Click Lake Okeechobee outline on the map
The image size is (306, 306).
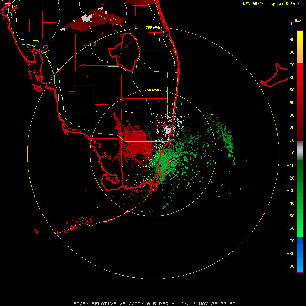click(x=124, y=52)
